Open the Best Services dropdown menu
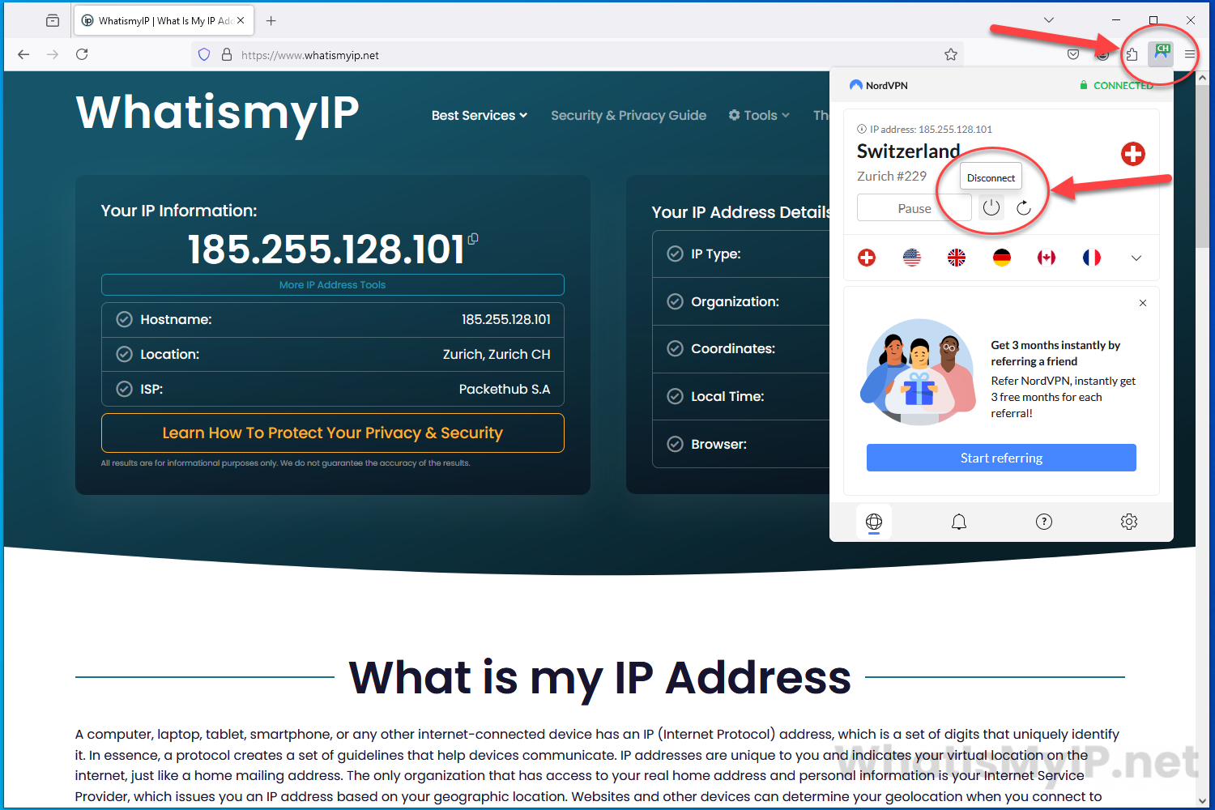The height and width of the screenshot is (810, 1215). [480, 115]
